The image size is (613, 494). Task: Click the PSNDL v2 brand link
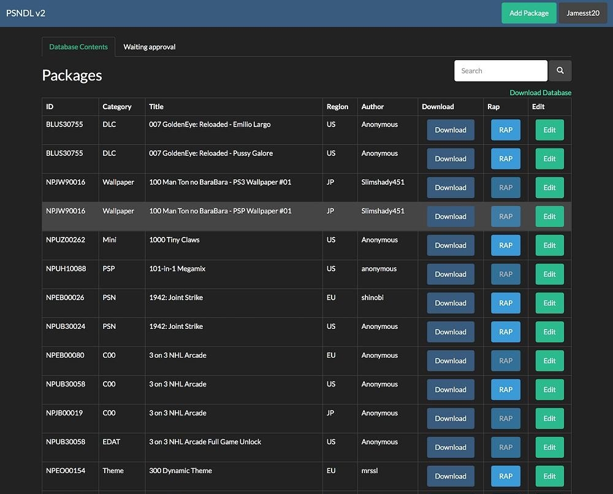(26, 13)
